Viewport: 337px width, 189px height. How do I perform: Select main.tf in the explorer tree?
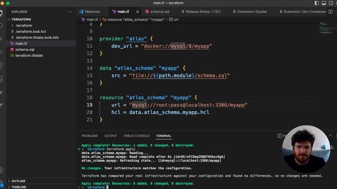21,43
